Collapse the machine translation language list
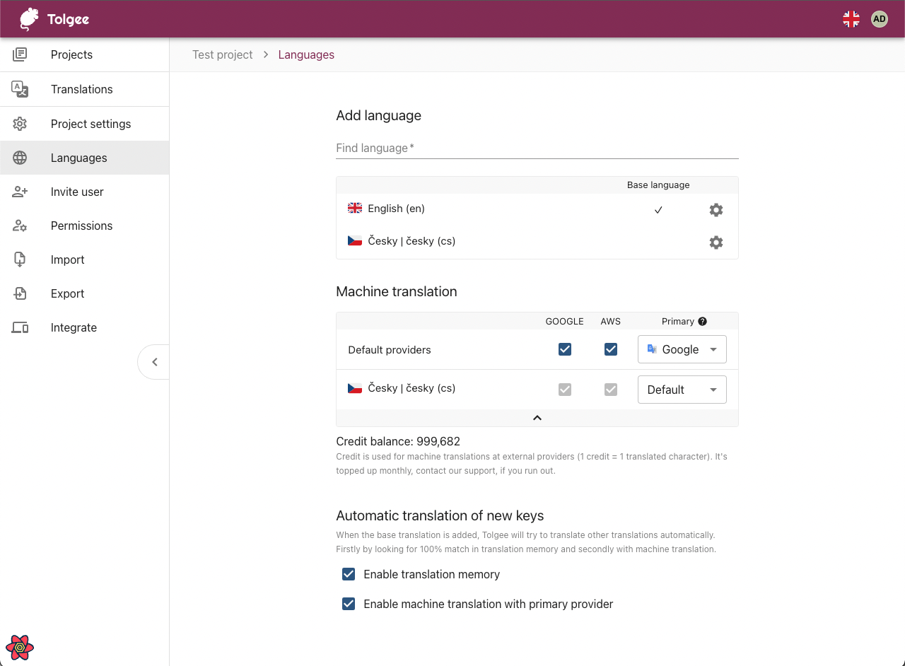This screenshot has height=666, width=905. click(537, 418)
